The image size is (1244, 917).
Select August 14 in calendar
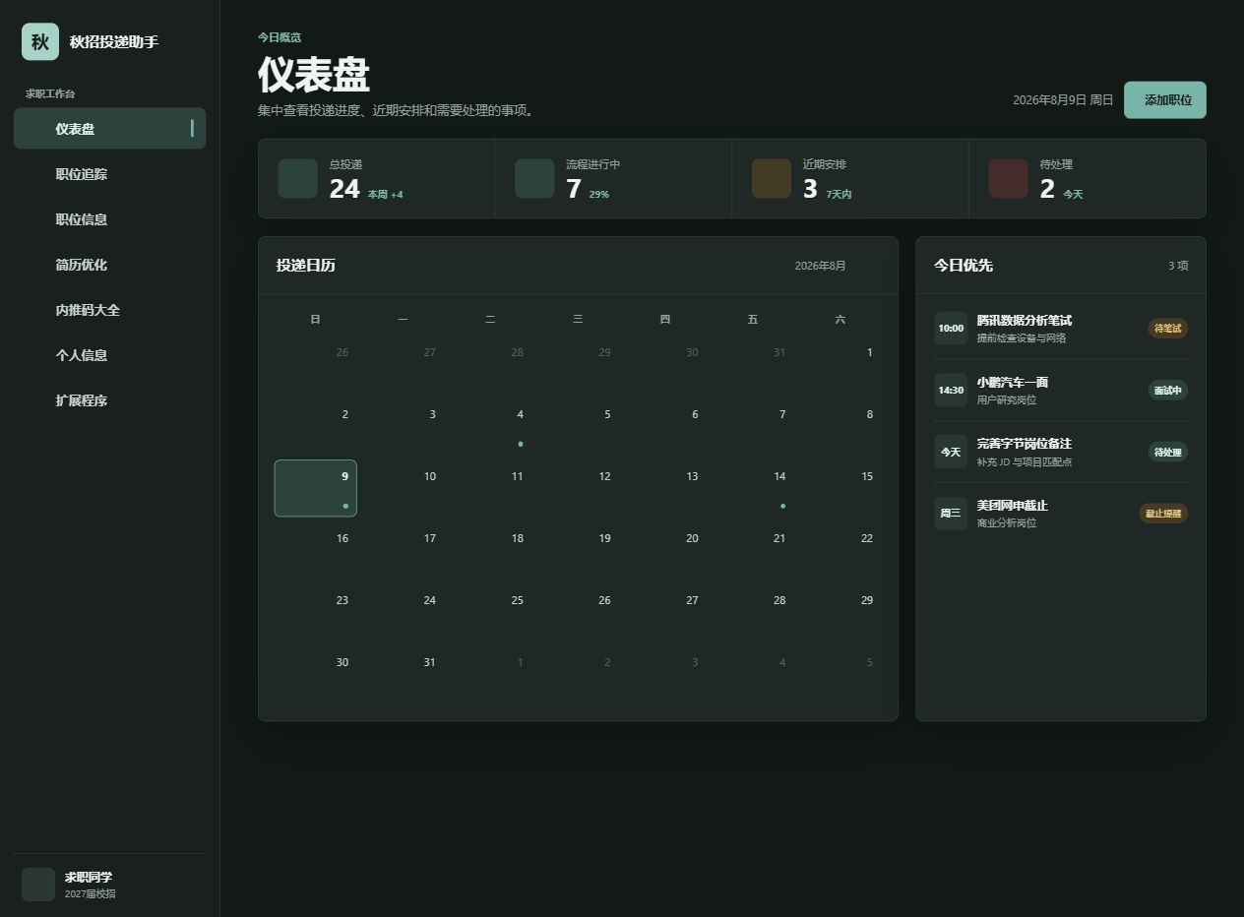click(753, 488)
